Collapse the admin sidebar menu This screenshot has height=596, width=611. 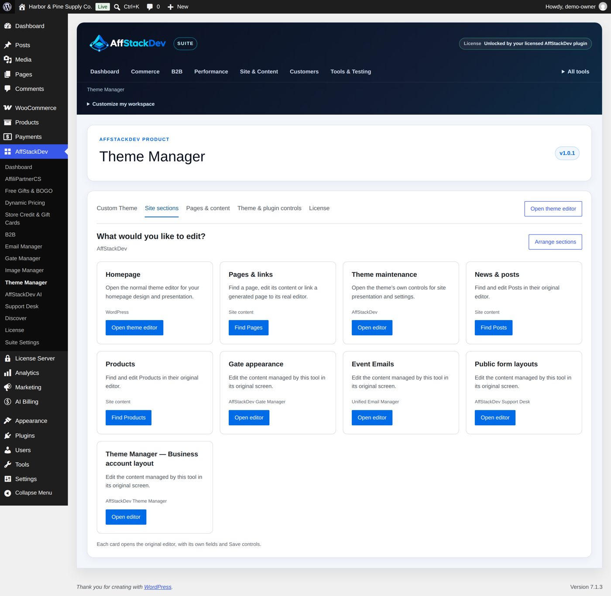pos(28,493)
